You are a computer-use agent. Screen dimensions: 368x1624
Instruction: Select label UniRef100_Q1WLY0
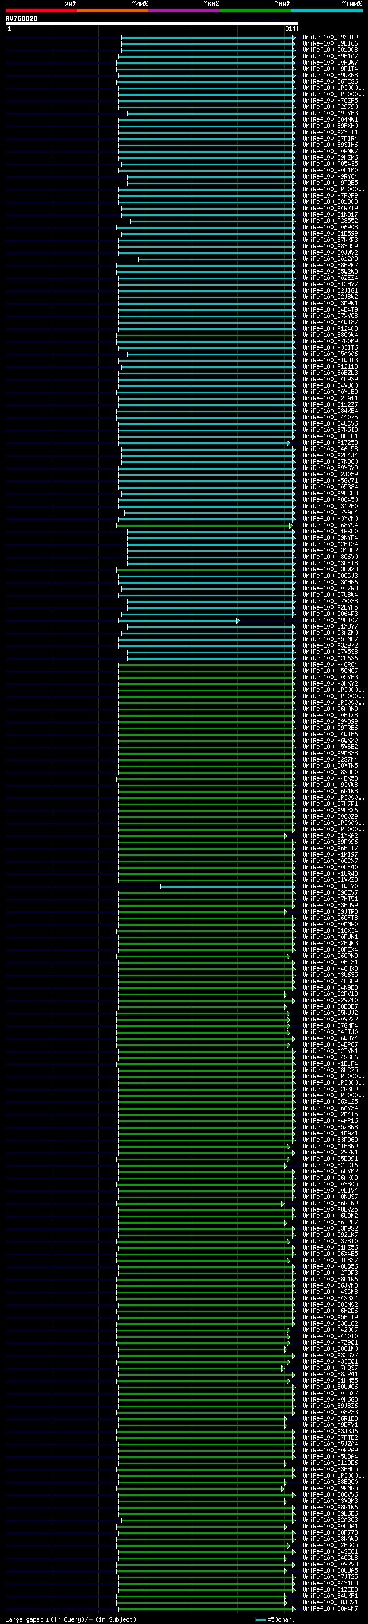[330, 887]
